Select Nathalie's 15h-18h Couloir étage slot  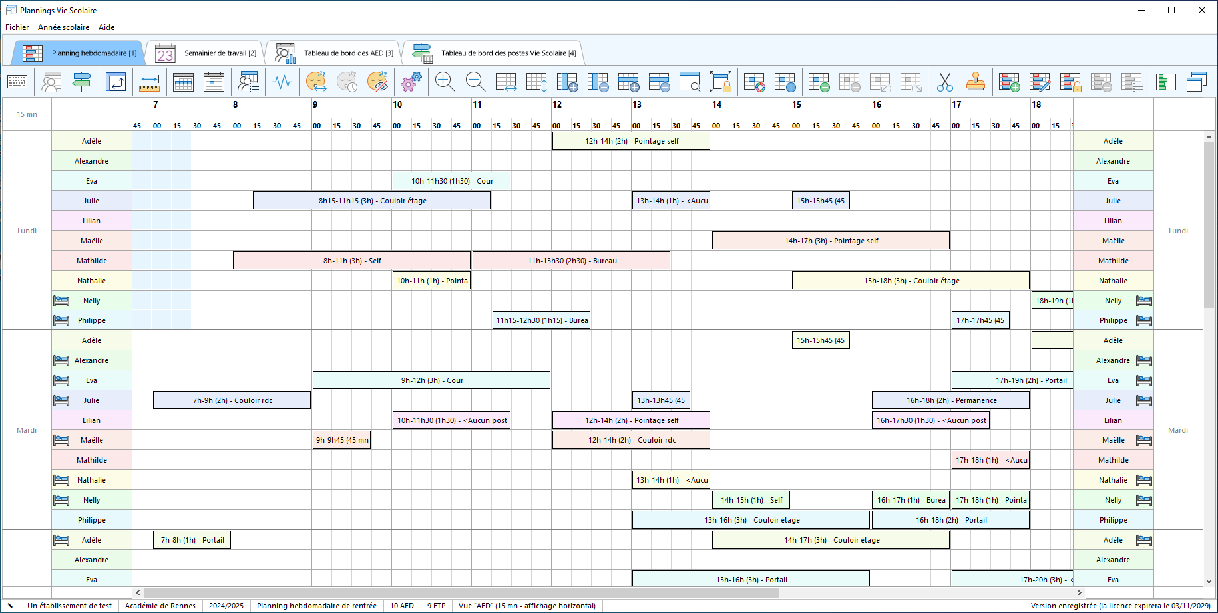click(911, 281)
